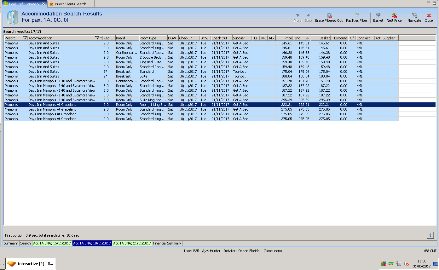Open the Summary bottom tab
This screenshot has height=270, width=439.
pyautogui.click(x=11, y=243)
